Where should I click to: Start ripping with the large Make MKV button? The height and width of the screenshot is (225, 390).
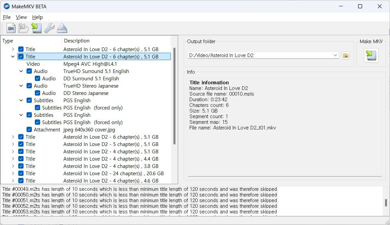click(x=371, y=55)
